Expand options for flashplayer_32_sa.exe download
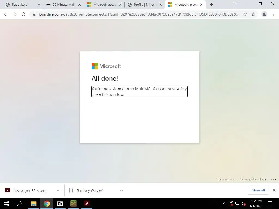Screen dimensions: 279x209 [x=58, y=190]
